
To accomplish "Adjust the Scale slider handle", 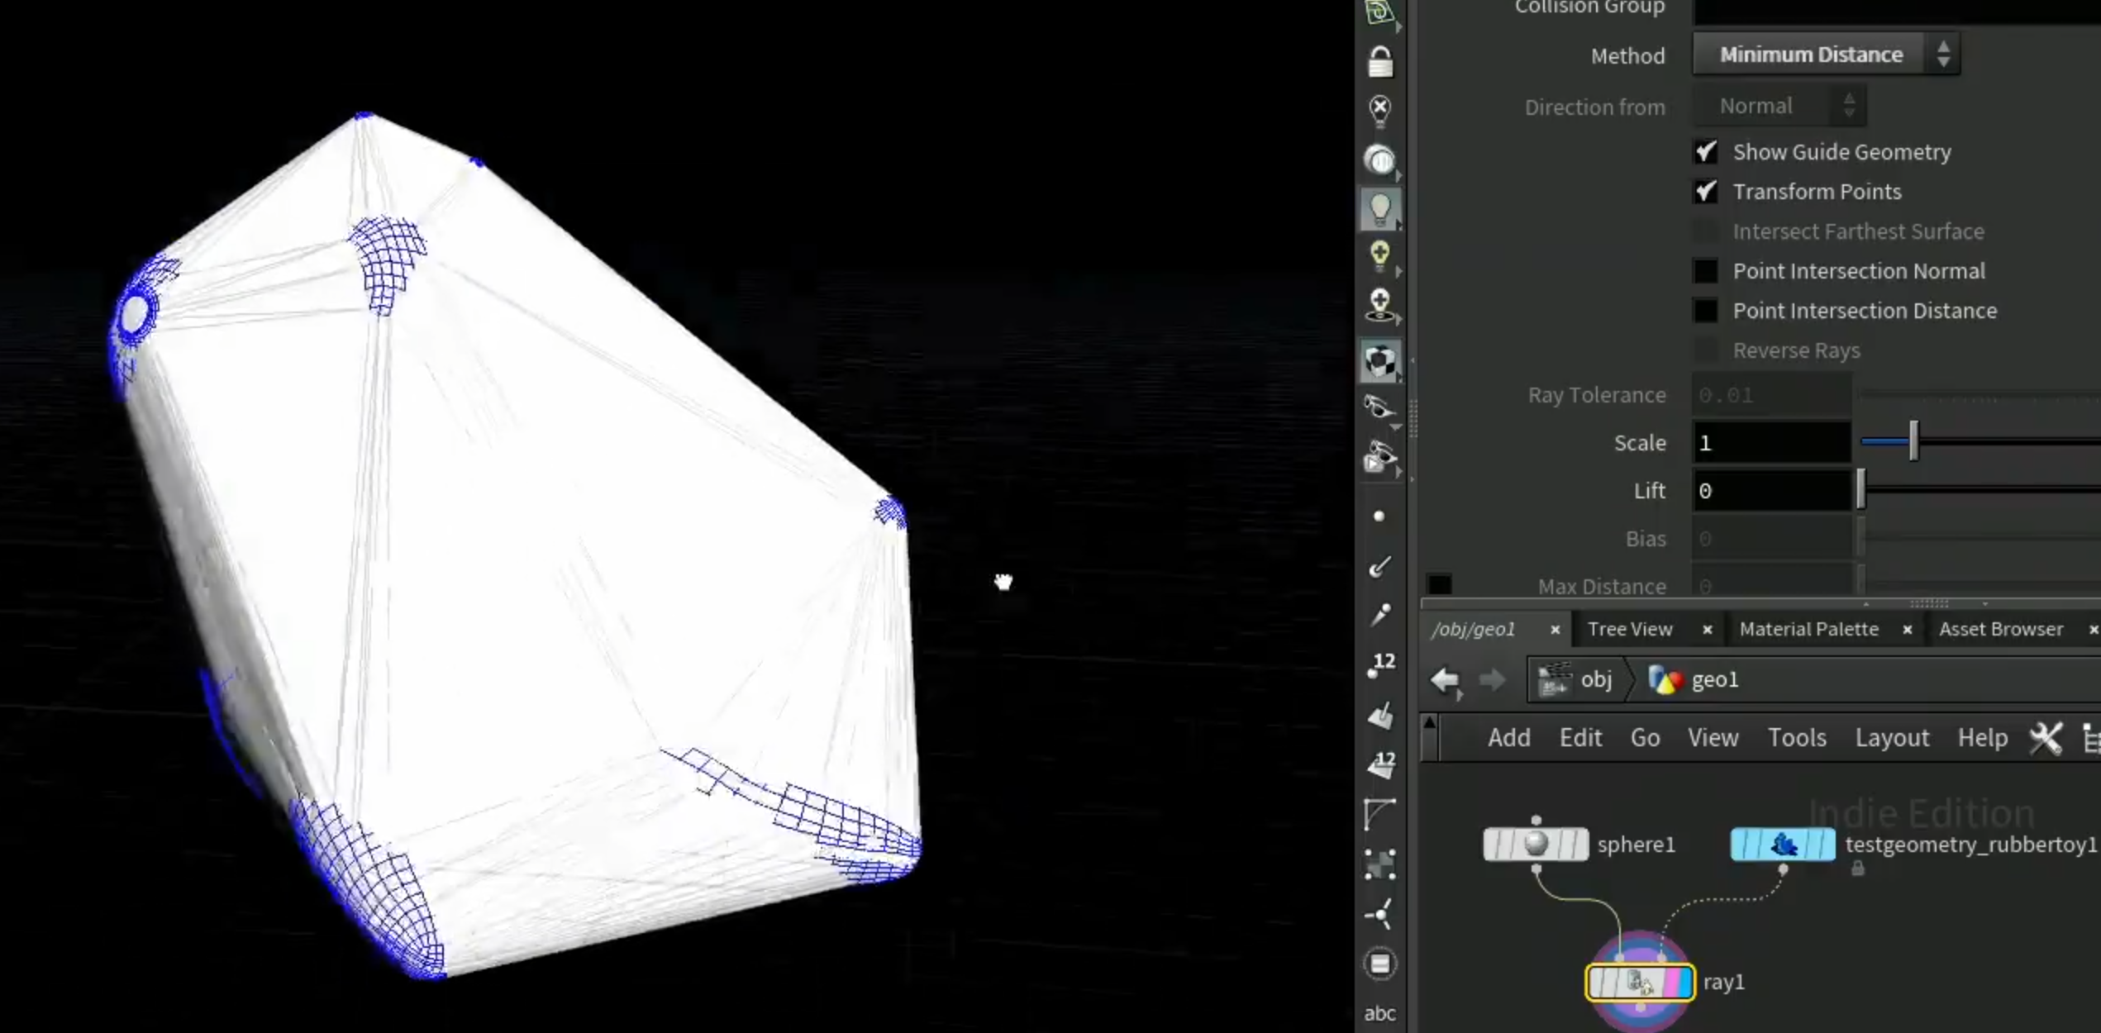I will tap(1913, 441).
